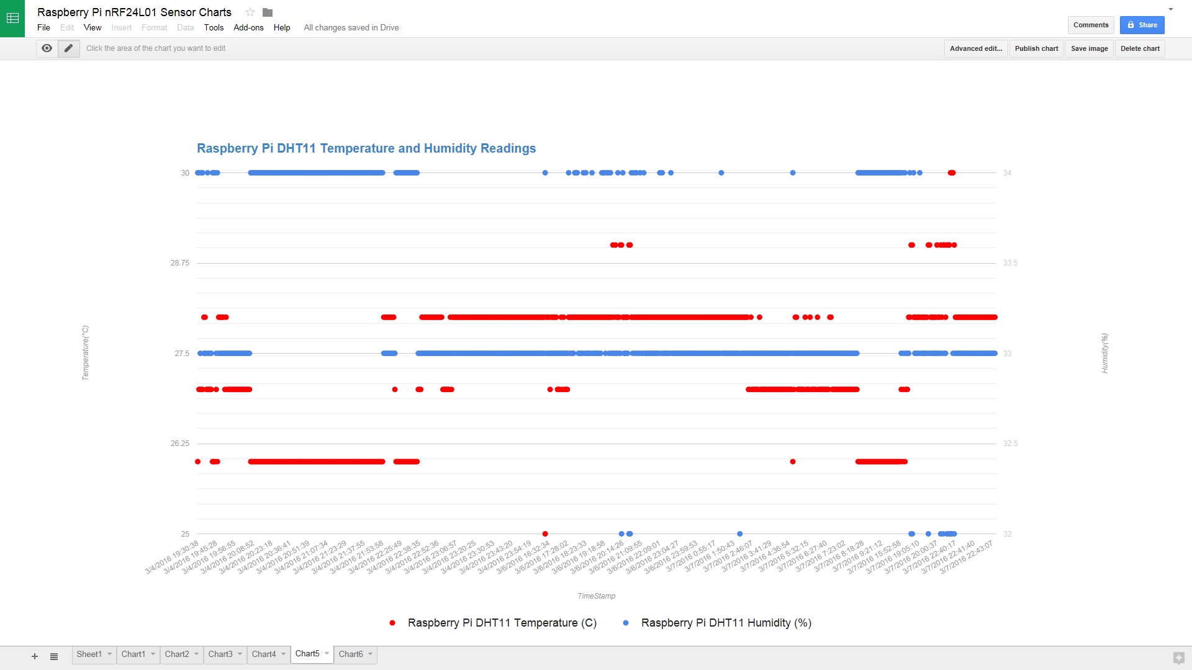This screenshot has width=1192, height=670.
Task: Click the 32.5 right axis label
Action: click(x=1010, y=444)
